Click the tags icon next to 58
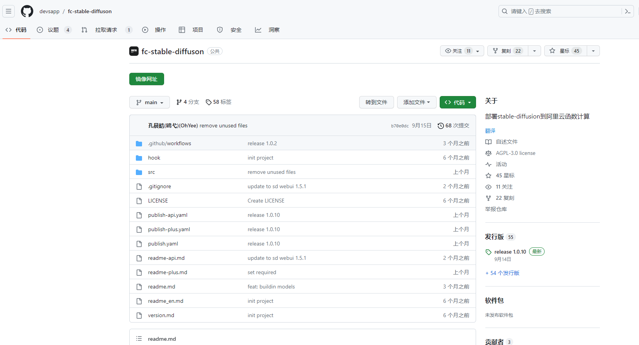This screenshot has width=639, height=345. point(209,102)
